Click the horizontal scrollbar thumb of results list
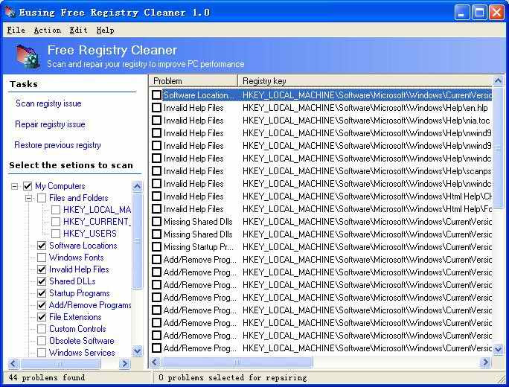The width and height of the screenshot is (509, 387). click(238, 362)
